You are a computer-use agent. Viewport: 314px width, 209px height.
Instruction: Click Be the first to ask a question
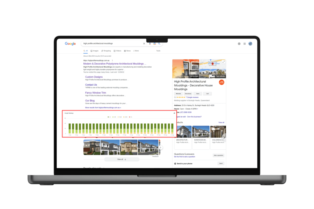tap(184, 157)
